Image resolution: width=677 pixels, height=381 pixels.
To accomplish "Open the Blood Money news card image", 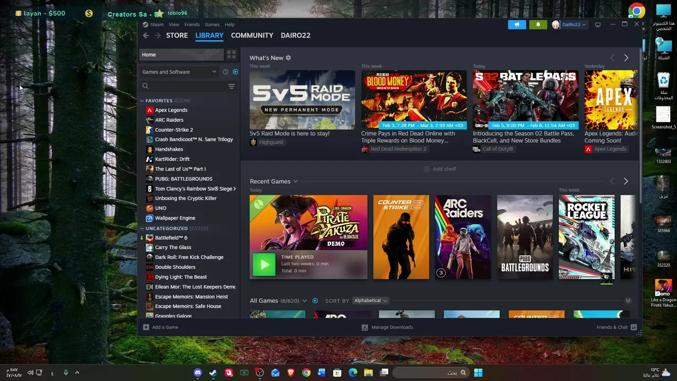I will pyautogui.click(x=414, y=100).
